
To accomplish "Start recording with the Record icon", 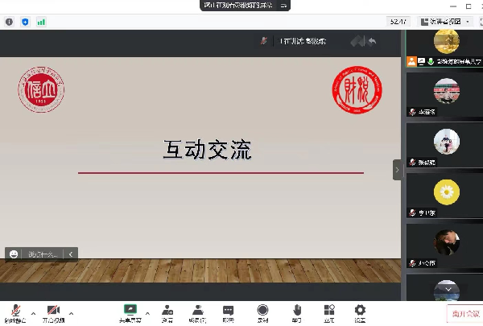I will (x=262, y=312).
